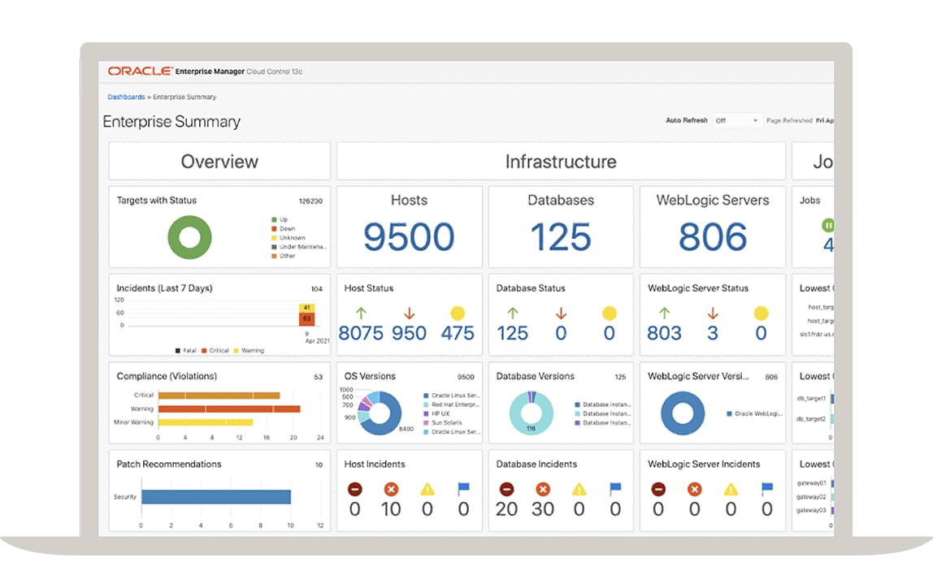Click the Red Hat Enterprise legend entry

452,404
